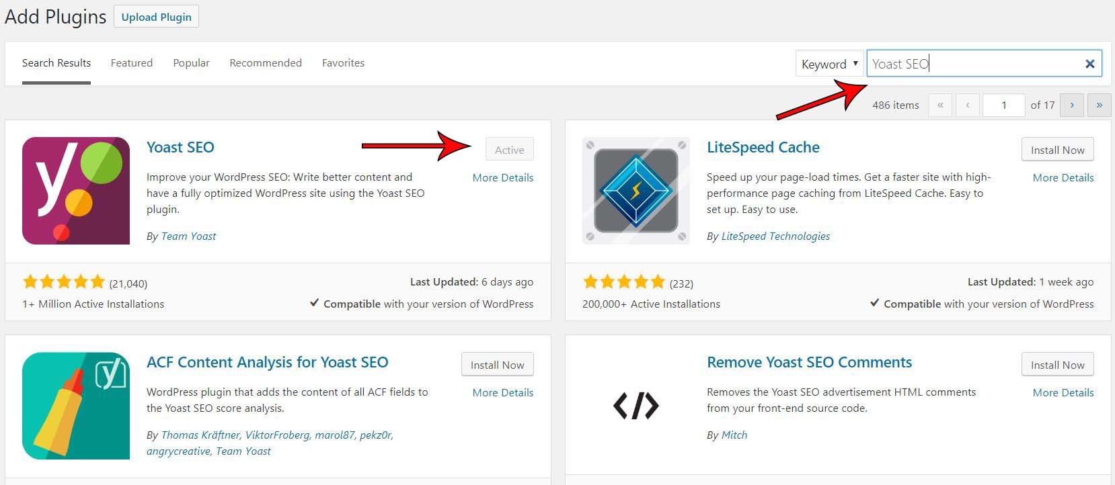Click the Active button for Yoast SEO
The image size is (1115, 485).
[x=510, y=150]
